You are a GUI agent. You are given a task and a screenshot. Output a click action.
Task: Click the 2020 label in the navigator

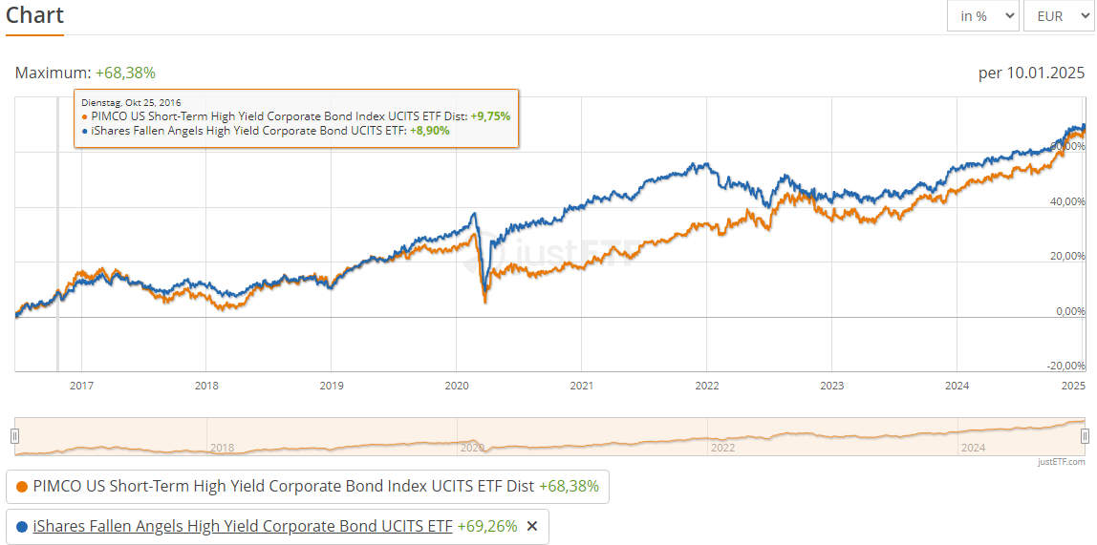click(x=472, y=447)
